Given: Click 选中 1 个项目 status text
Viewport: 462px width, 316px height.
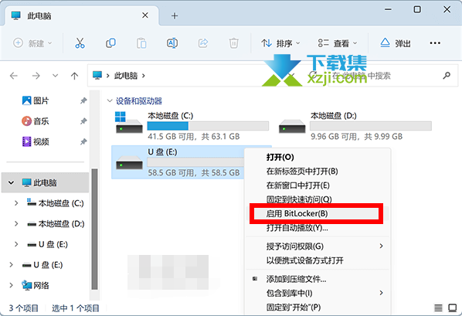Looking at the screenshot, I should tap(76, 308).
